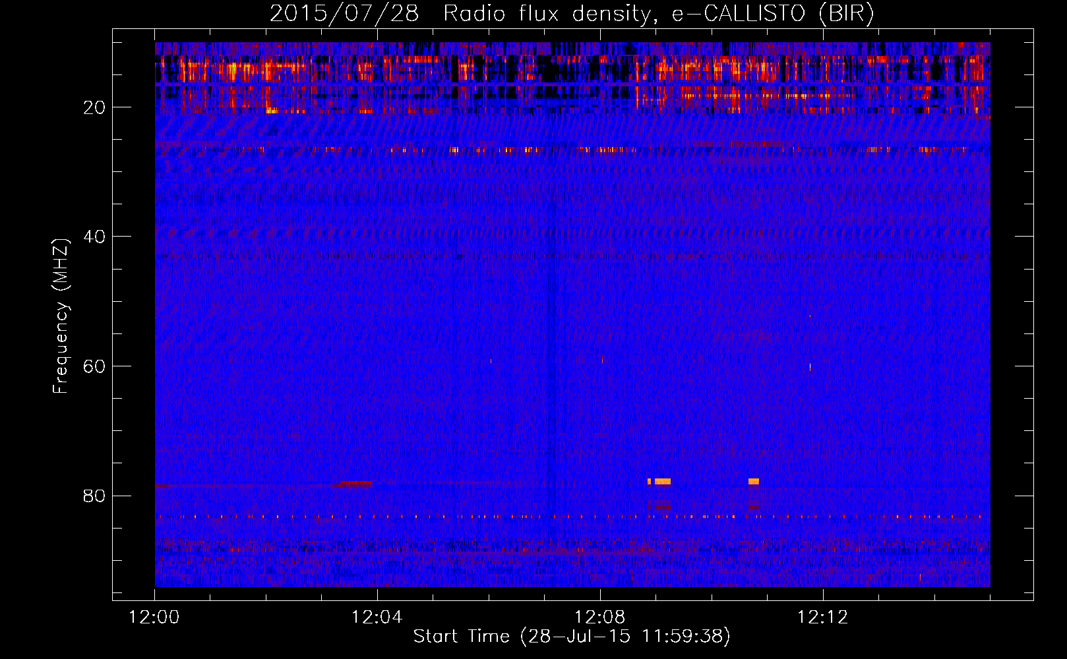Image resolution: width=1067 pixels, height=659 pixels.
Task: Click the dark red streak near 12:03:30 at 78 MHz
Action: [356, 483]
